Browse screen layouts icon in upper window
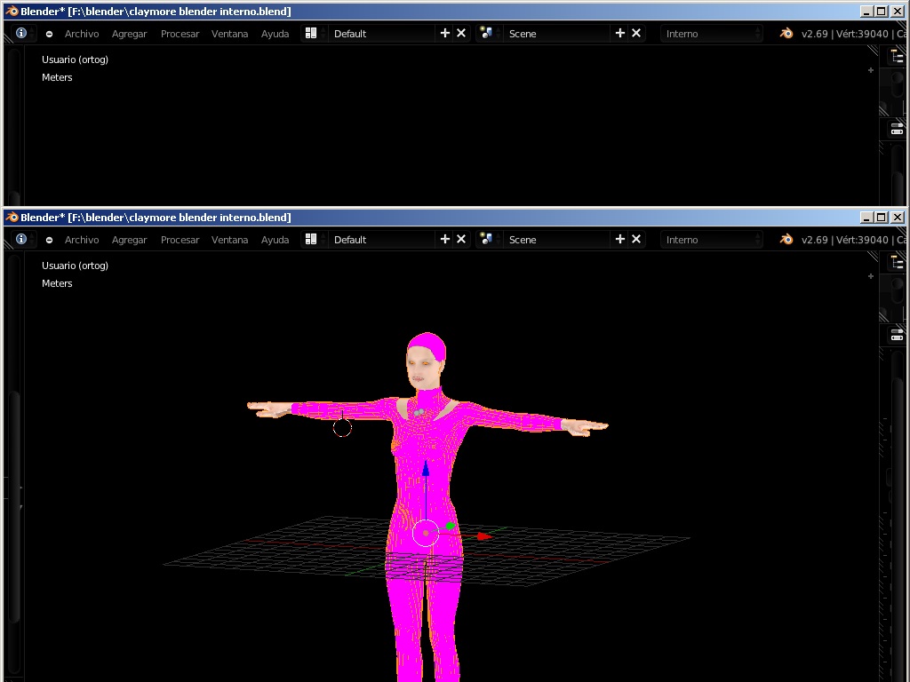The width and height of the screenshot is (910, 682). pyautogui.click(x=314, y=34)
